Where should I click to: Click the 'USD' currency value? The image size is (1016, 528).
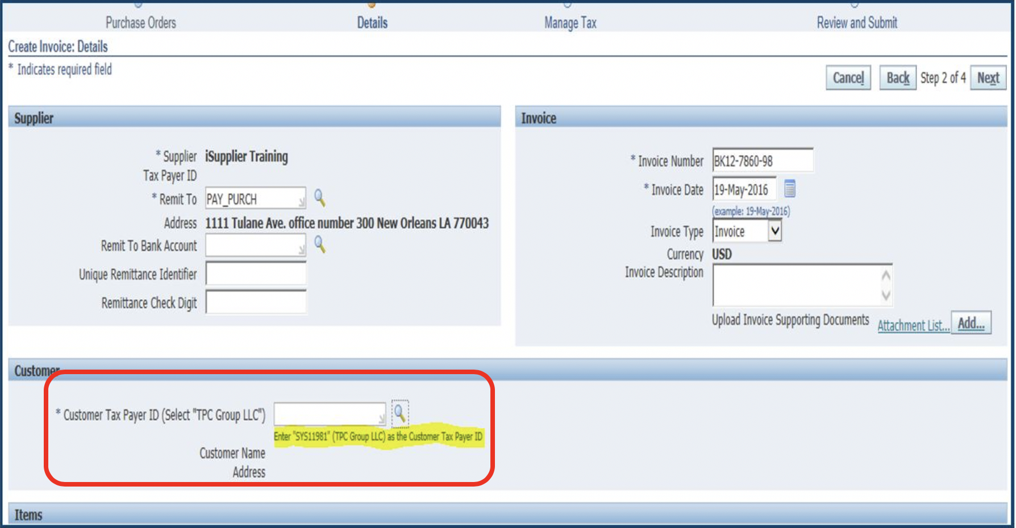pos(722,254)
